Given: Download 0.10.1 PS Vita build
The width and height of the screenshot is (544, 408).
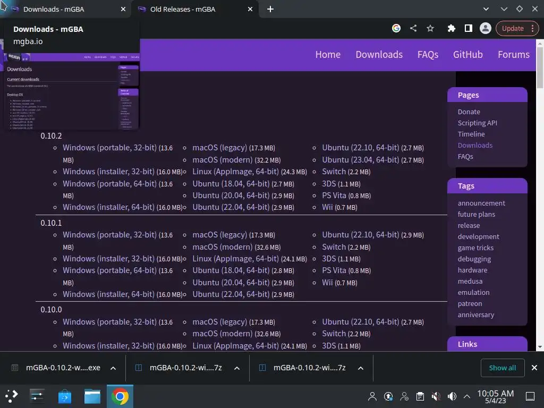Looking at the screenshot, I should [334, 270].
